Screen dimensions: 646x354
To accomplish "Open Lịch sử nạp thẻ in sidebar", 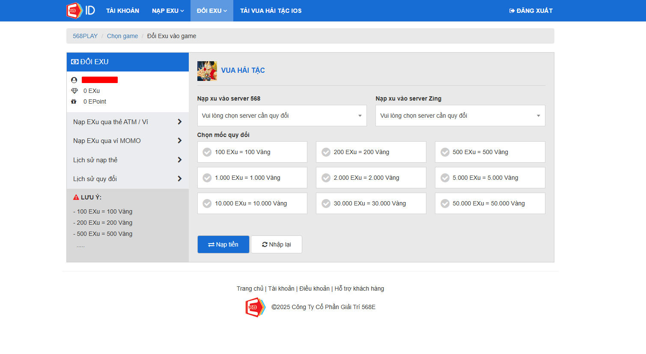I will coord(128,160).
